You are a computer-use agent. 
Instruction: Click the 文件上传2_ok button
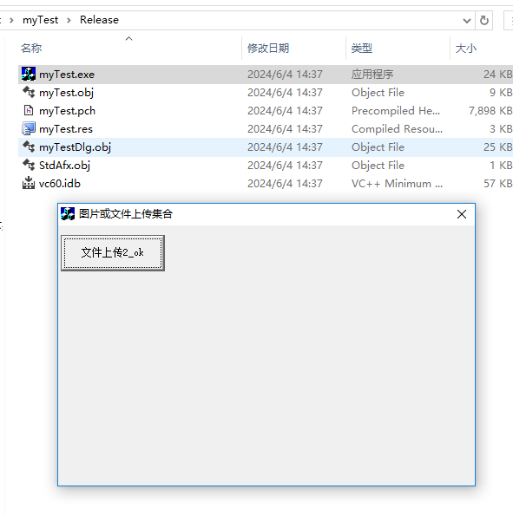click(113, 253)
